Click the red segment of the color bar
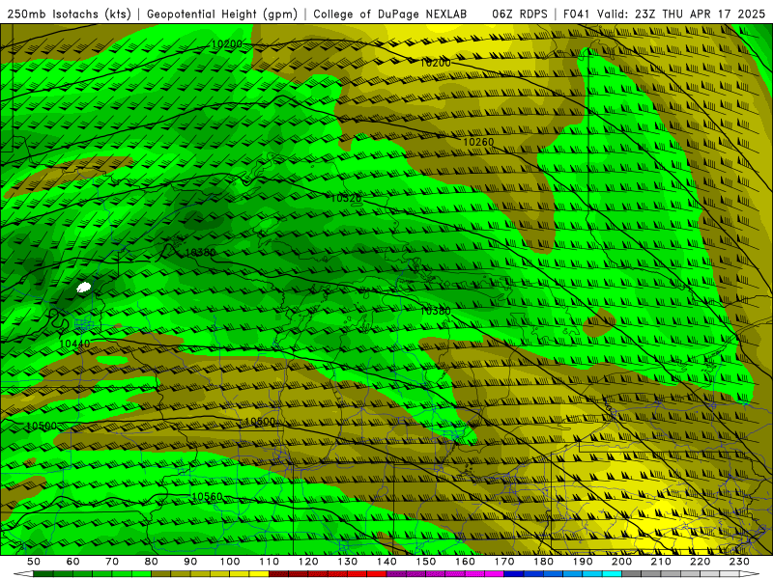Viewport: 773px width, 579px height. 328,574
